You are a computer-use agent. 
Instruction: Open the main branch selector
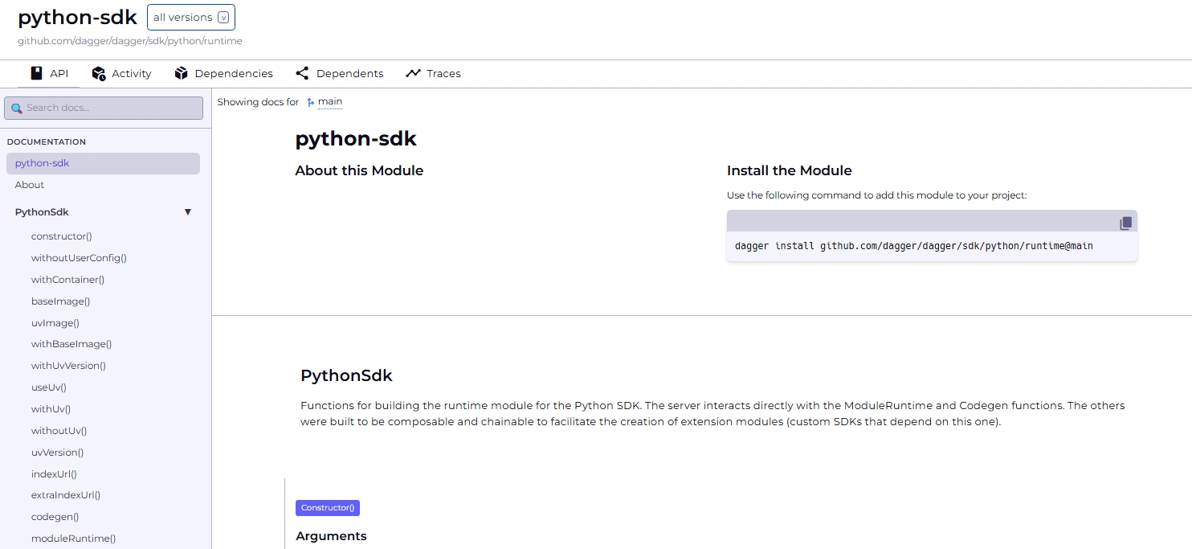(329, 102)
